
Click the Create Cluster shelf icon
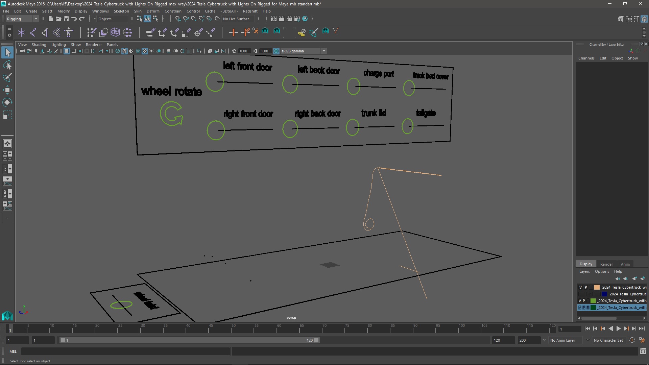(127, 32)
